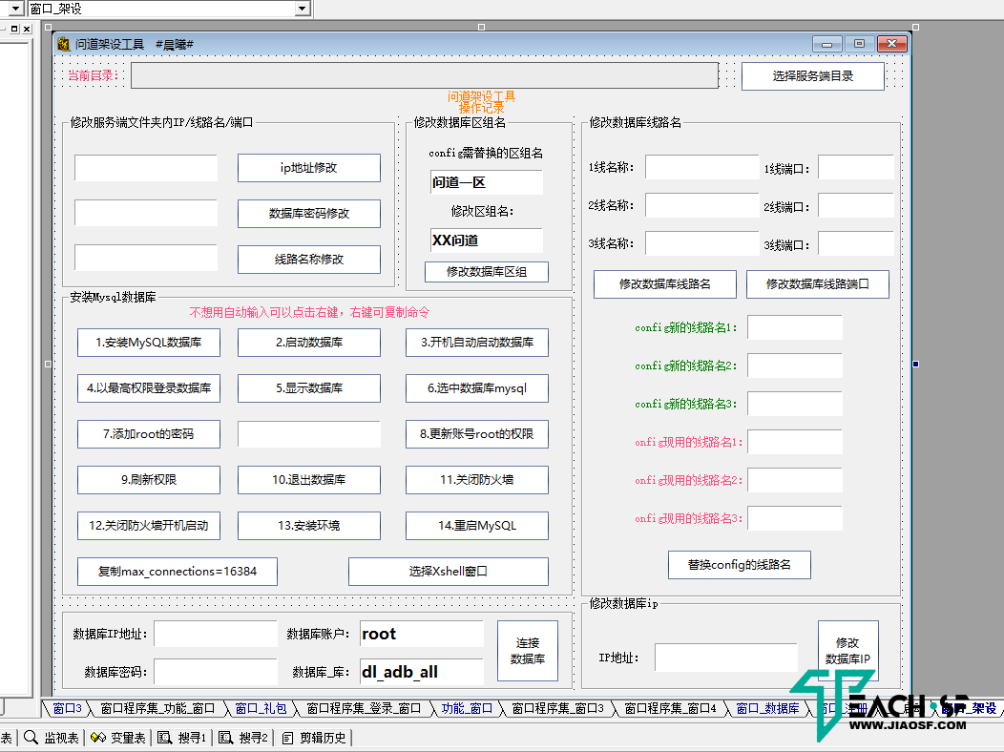Open the 窗口程序集_登录_窗口 tab
This screenshot has height=752, width=1004.
click(363, 708)
